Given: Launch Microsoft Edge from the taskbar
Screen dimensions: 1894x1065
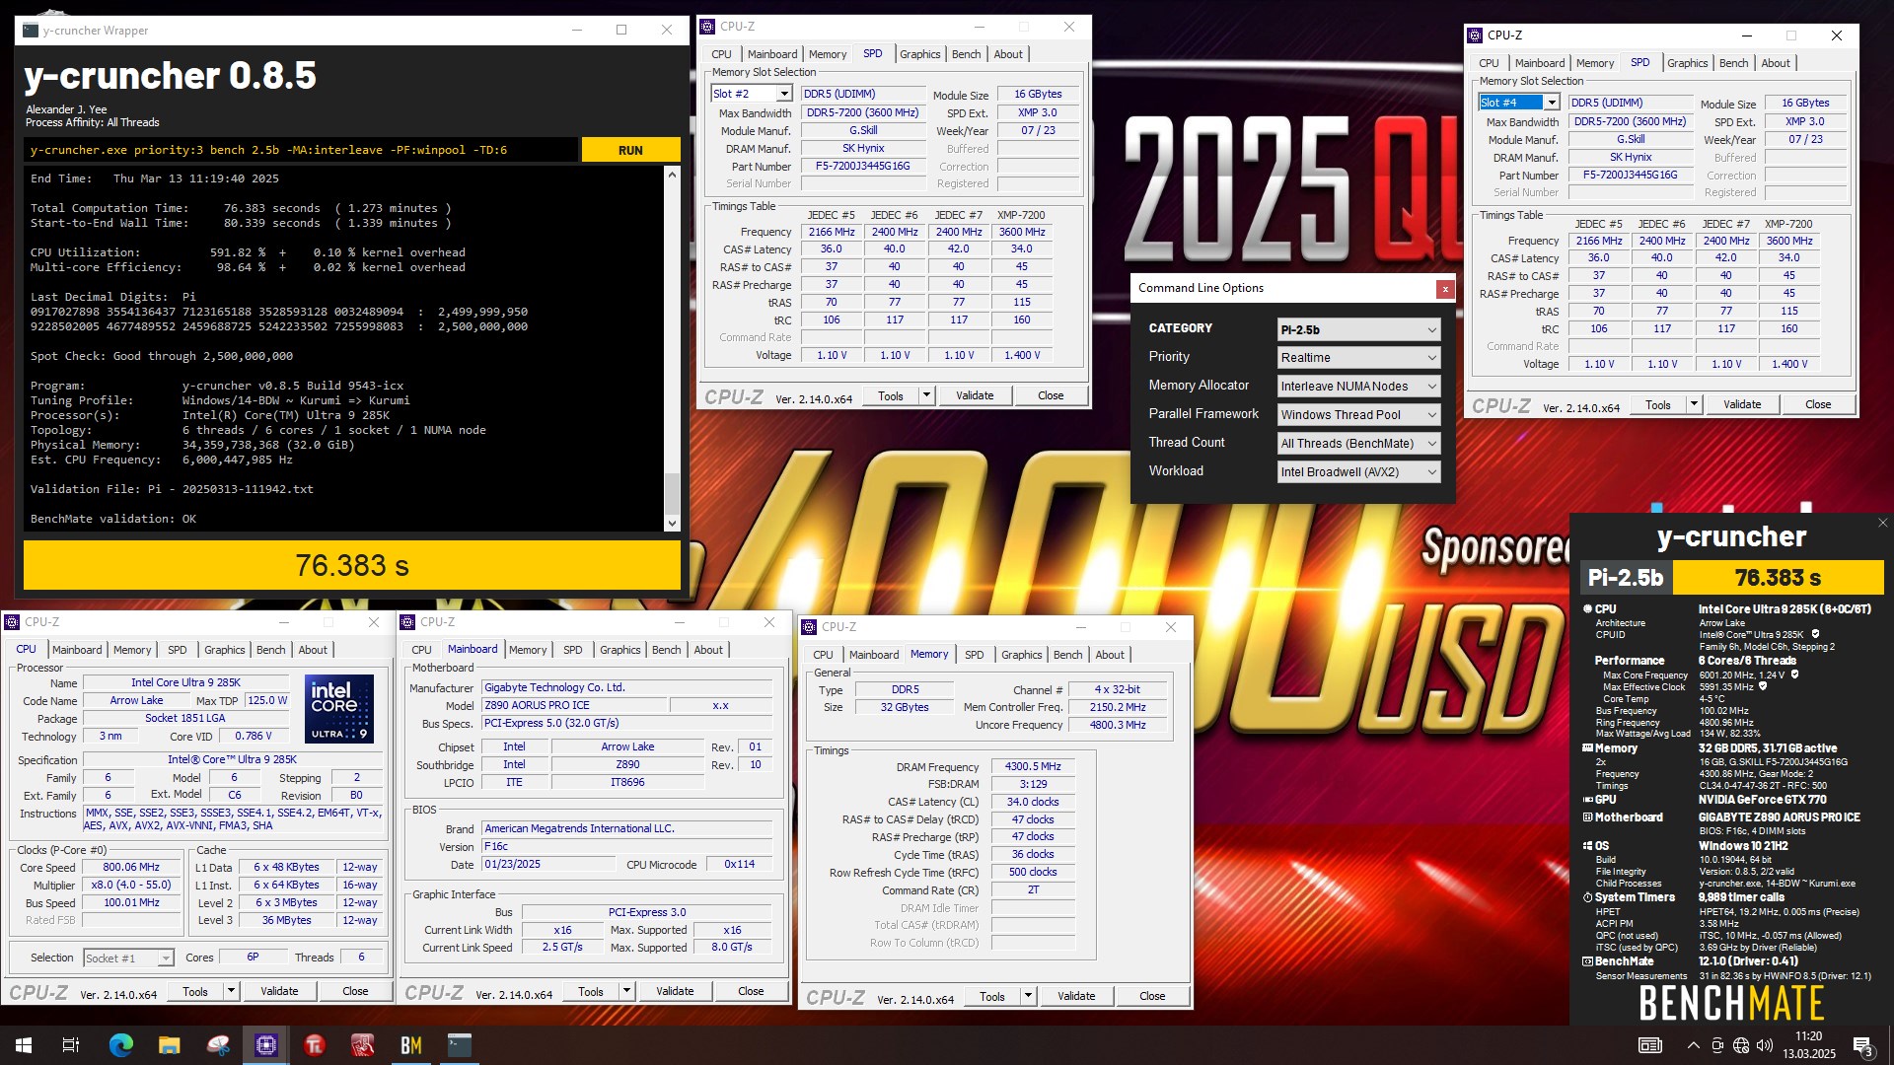Looking at the screenshot, I should [x=121, y=1045].
